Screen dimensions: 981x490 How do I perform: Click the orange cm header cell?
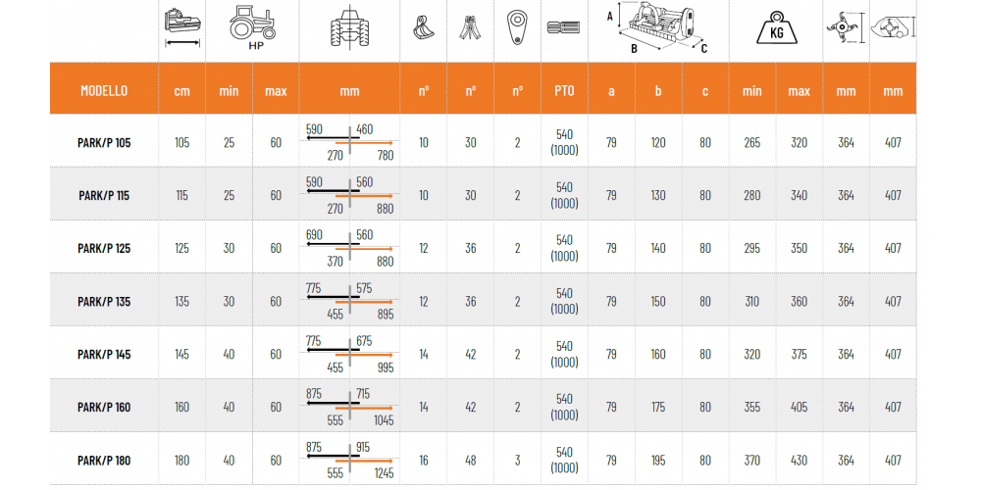pos(181,91)
